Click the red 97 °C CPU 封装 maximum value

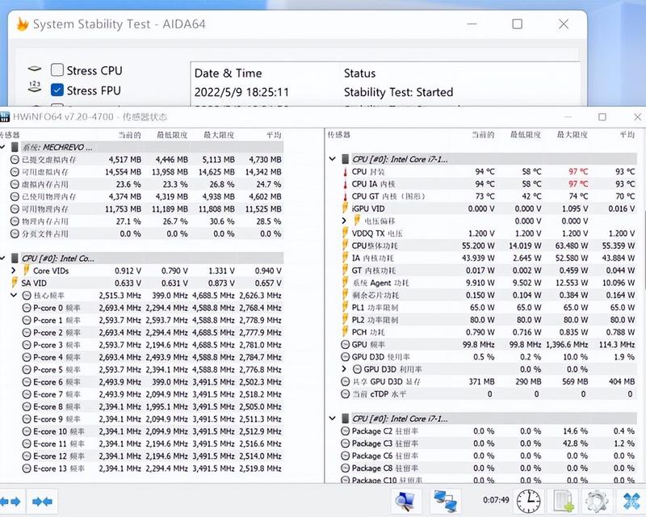click(578, 171)
